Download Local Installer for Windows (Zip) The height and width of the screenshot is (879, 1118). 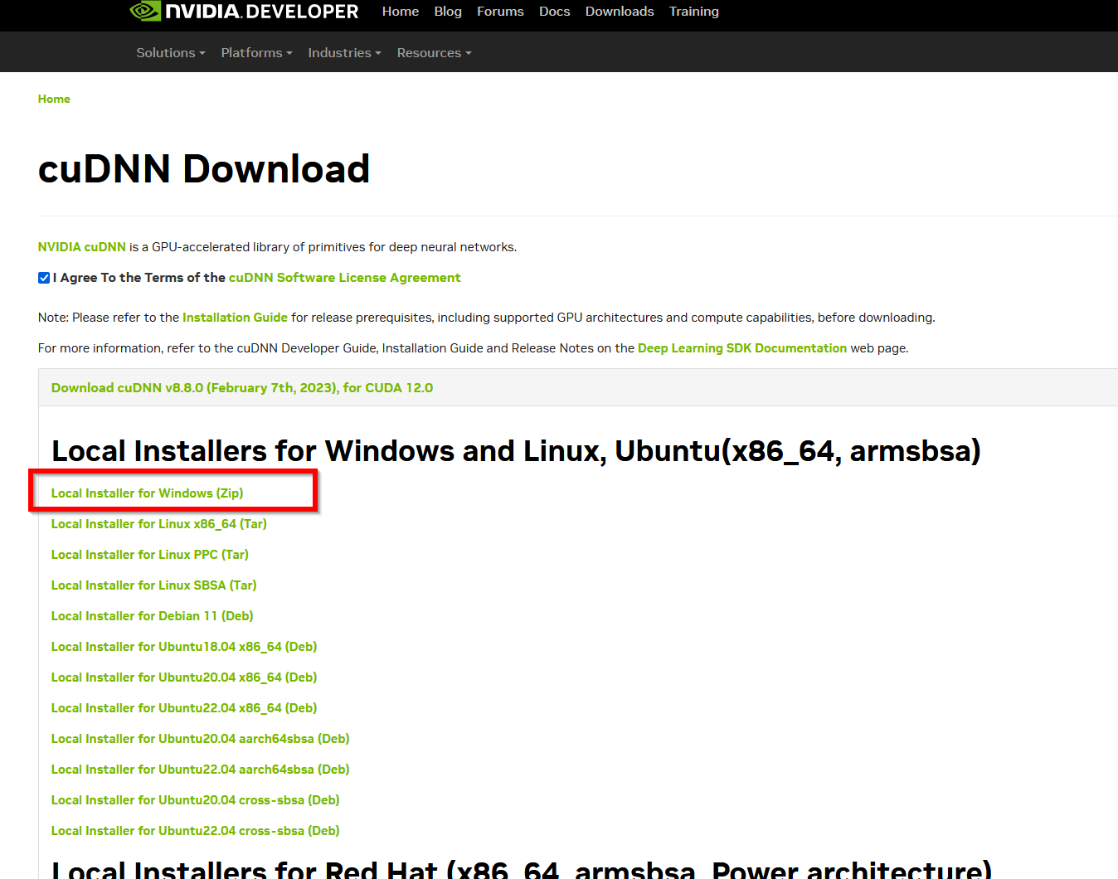pyautogui.click(x=148, y=493)
